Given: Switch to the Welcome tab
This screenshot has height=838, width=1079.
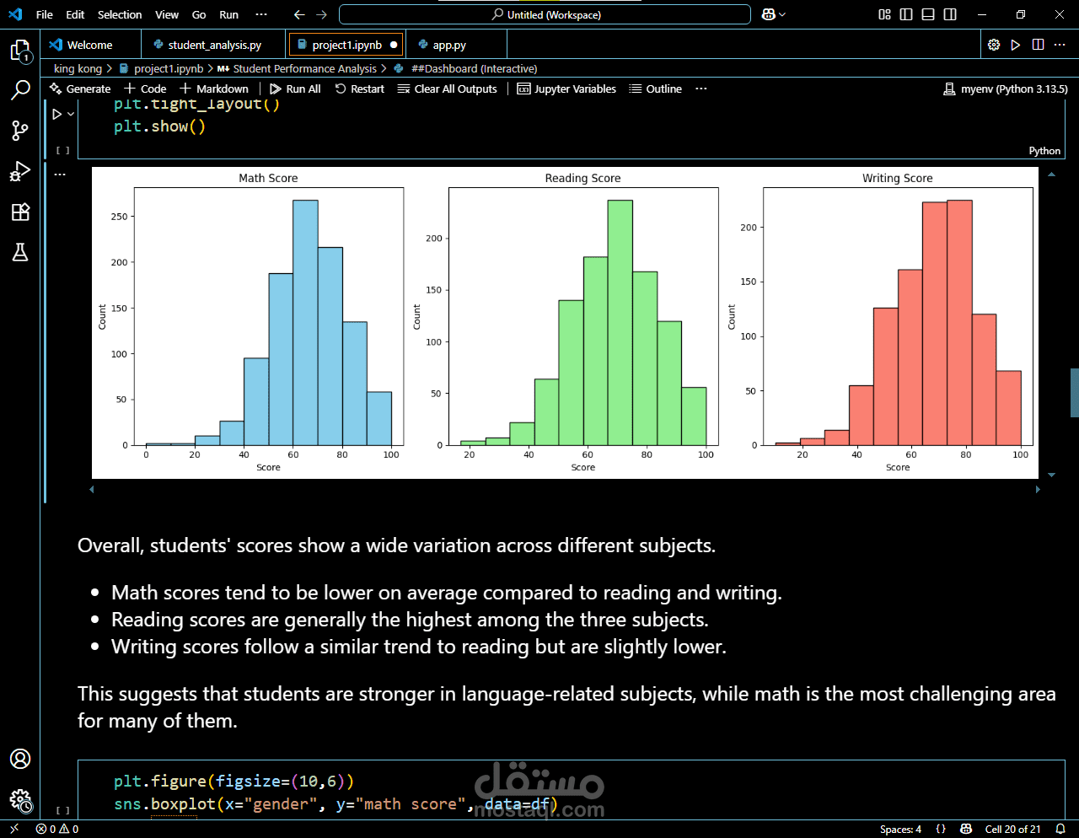Looking at the screenshot, I should point(89,45).
